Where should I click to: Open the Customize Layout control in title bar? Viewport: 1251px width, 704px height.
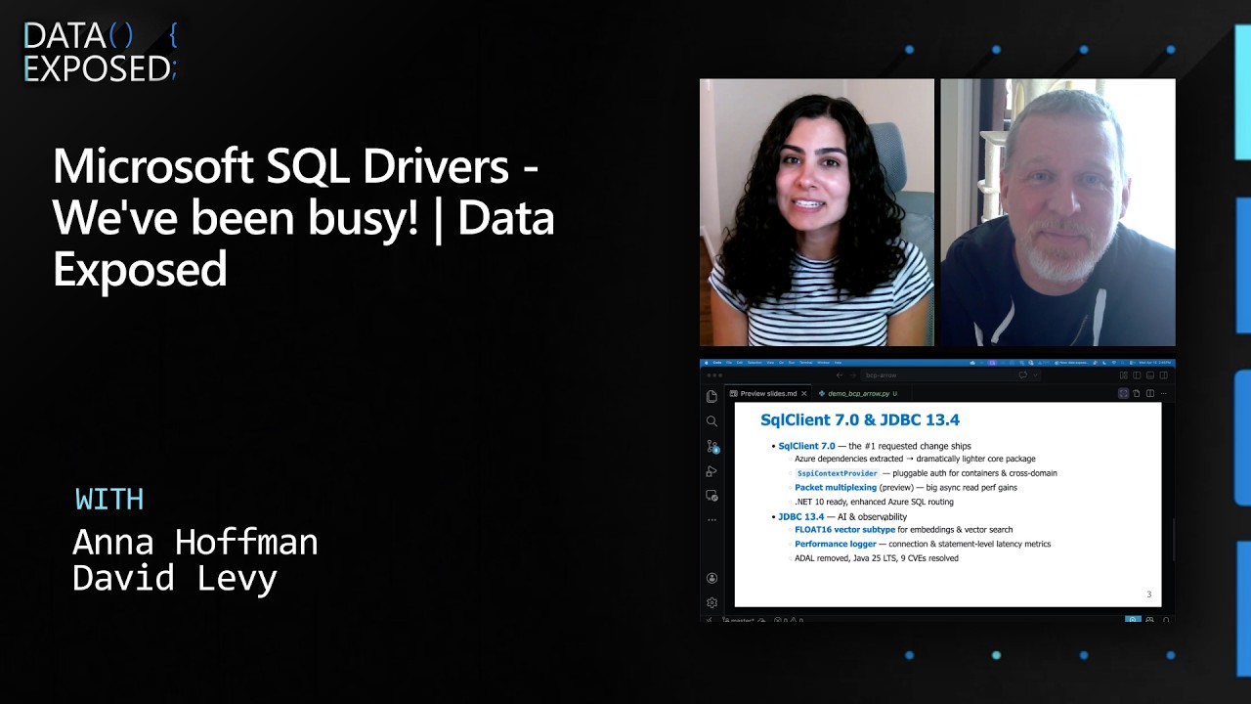coord(1123,375)
